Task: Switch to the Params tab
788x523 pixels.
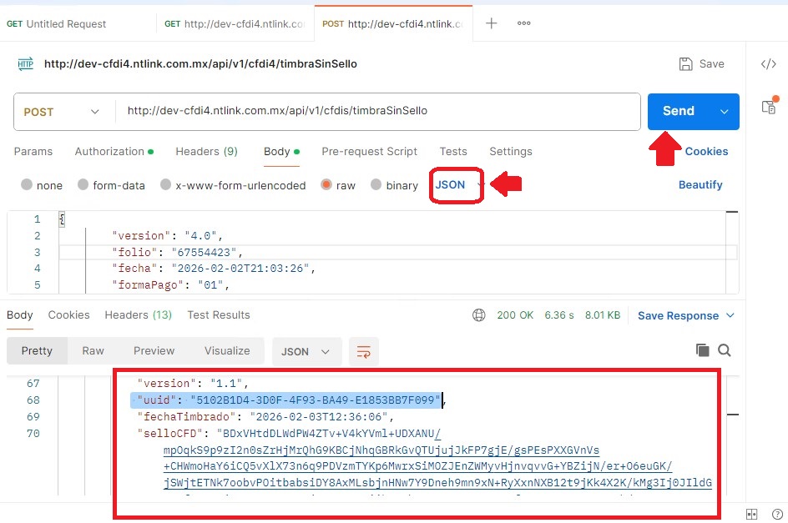Action: 33,151
